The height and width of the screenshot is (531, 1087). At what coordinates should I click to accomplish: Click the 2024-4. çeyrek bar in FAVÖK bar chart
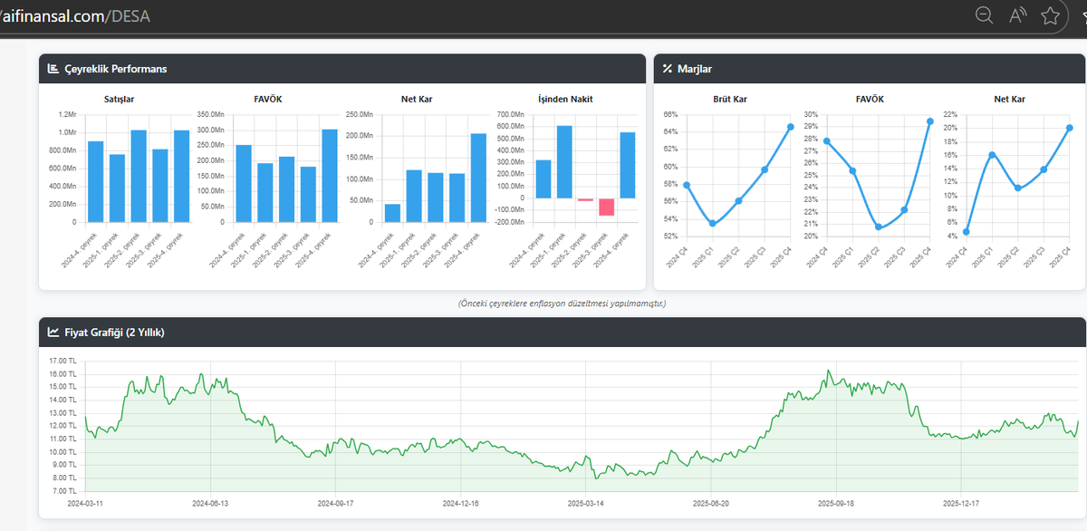pos(244,183)
